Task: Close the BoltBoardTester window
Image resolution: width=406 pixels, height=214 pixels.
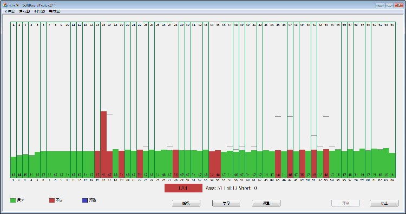Action: coord(398,5)
